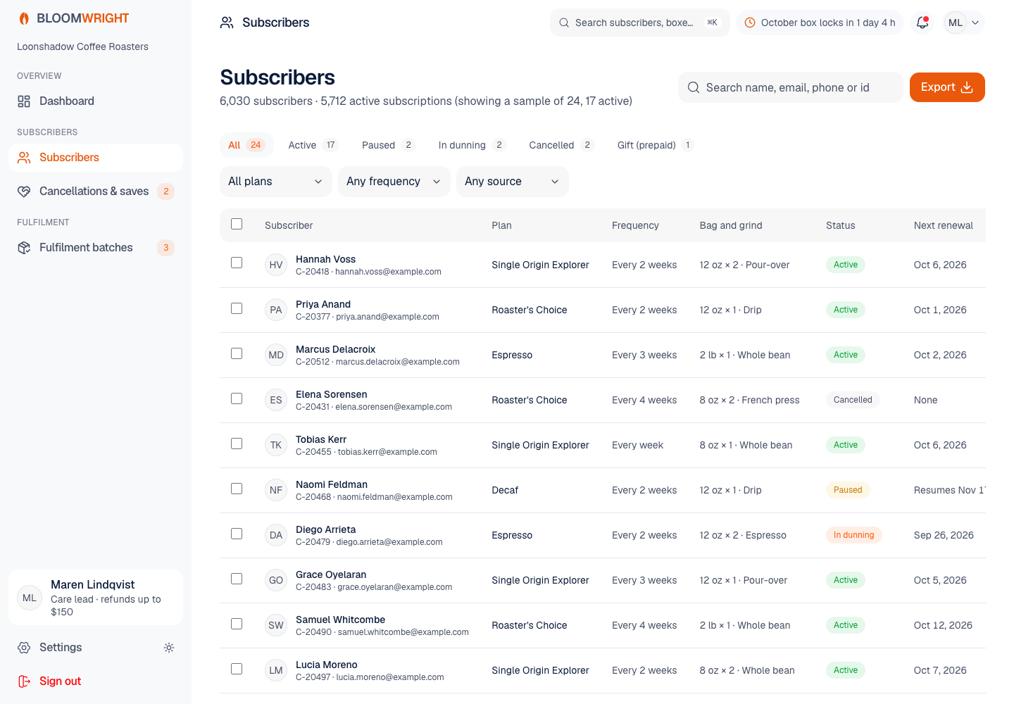1014x704 pixels.
Task: Click the DA avatar for Diego Arrieta
Action: [276, 535]
